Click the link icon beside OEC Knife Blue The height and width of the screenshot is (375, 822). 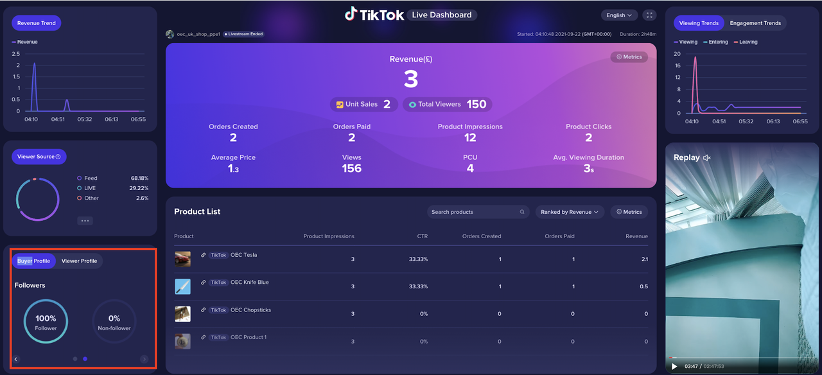tap(204, 283)
